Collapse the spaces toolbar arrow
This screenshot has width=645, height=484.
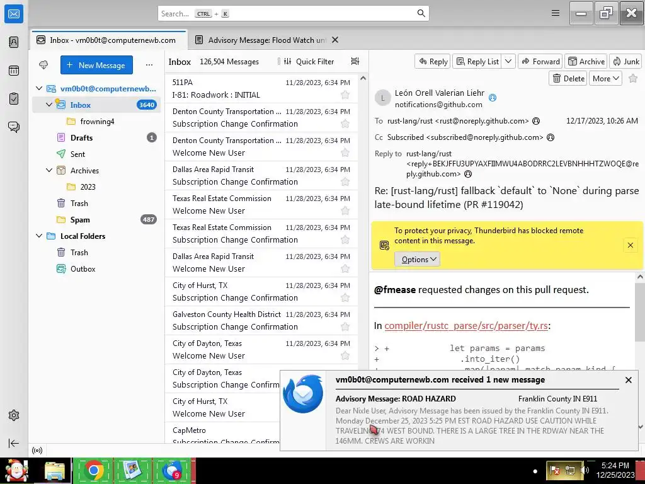[14, 443]
